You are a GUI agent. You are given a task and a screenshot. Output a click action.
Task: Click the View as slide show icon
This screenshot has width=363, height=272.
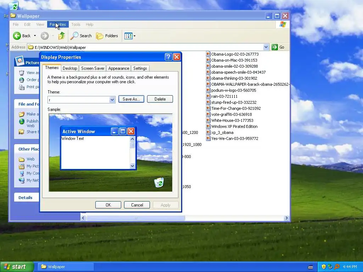click(22, 73)
